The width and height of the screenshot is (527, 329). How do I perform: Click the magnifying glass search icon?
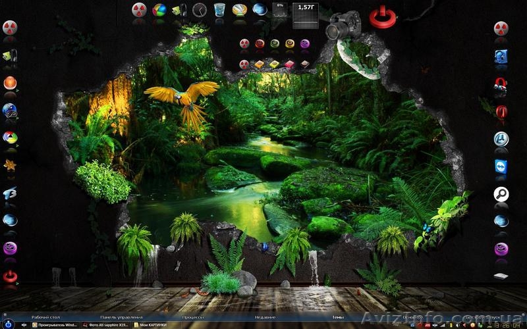(x=501, y=194)
